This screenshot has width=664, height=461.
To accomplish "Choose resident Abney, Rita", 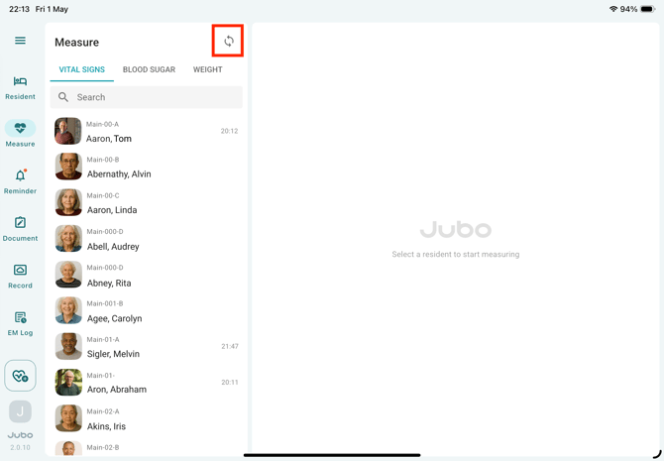I will (x=147, y=275).
